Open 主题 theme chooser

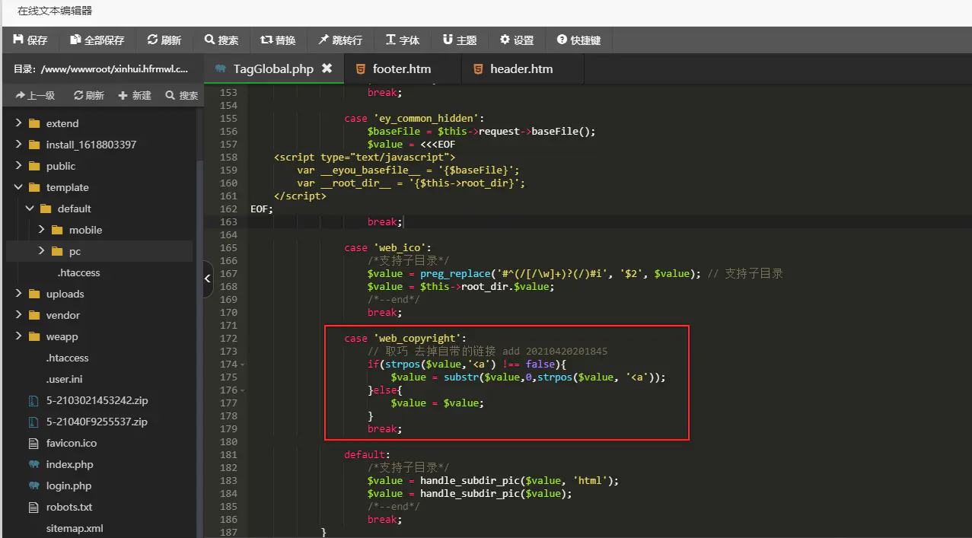tap(460, 40)
